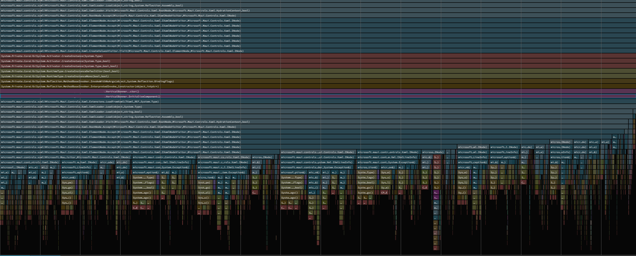Select the VerticalBanner..ctor() frame
Image resolution: width=636 pixels, height=256 pixels.
pos(318,91)
